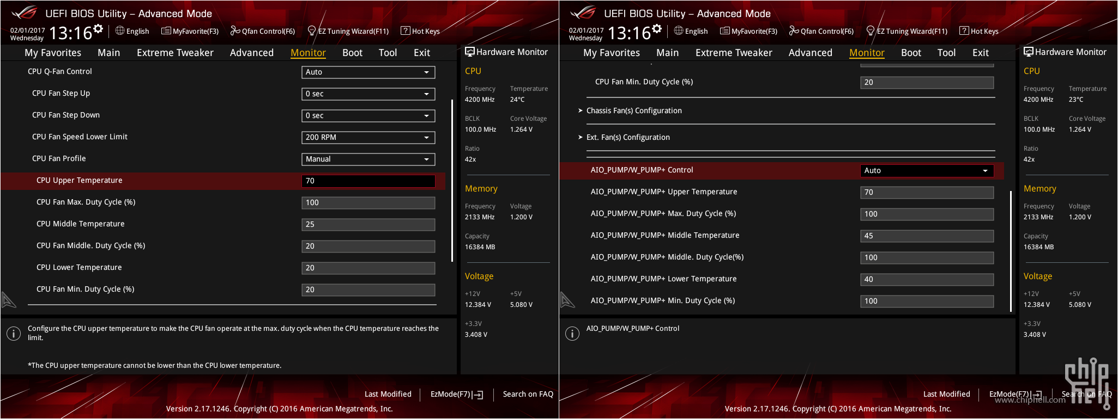Switch to Boot tab in right window
Image resolution: width=1118 pixels, height=419 pixels.
point(911,53)
